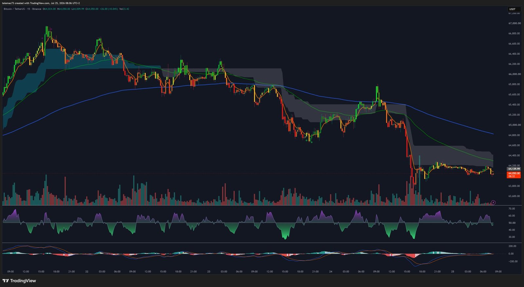This screenshot has width=524, height=287.
Task: Click the 63,800.00 price axis label
Action: point(515,186)
